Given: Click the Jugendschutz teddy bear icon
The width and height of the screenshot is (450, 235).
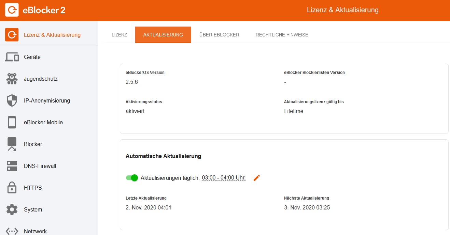Looking at the screenshot, I should [x=12, y=79].
